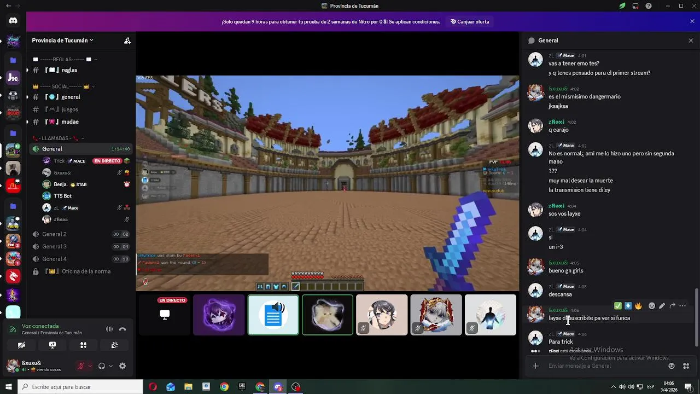The width and height of the screenshot is (700, 394).
Task: Select TTS Bot in the voice channel list
Action: [86, 196]
